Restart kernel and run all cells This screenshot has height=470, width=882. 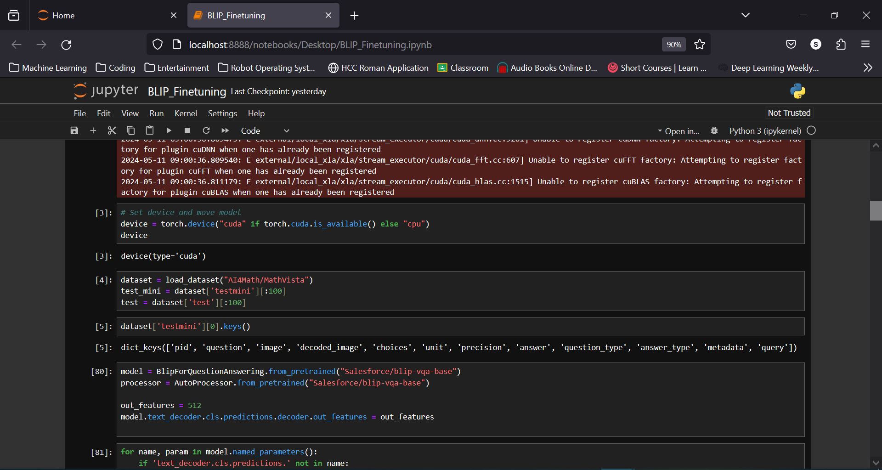[x=225, y=130]
